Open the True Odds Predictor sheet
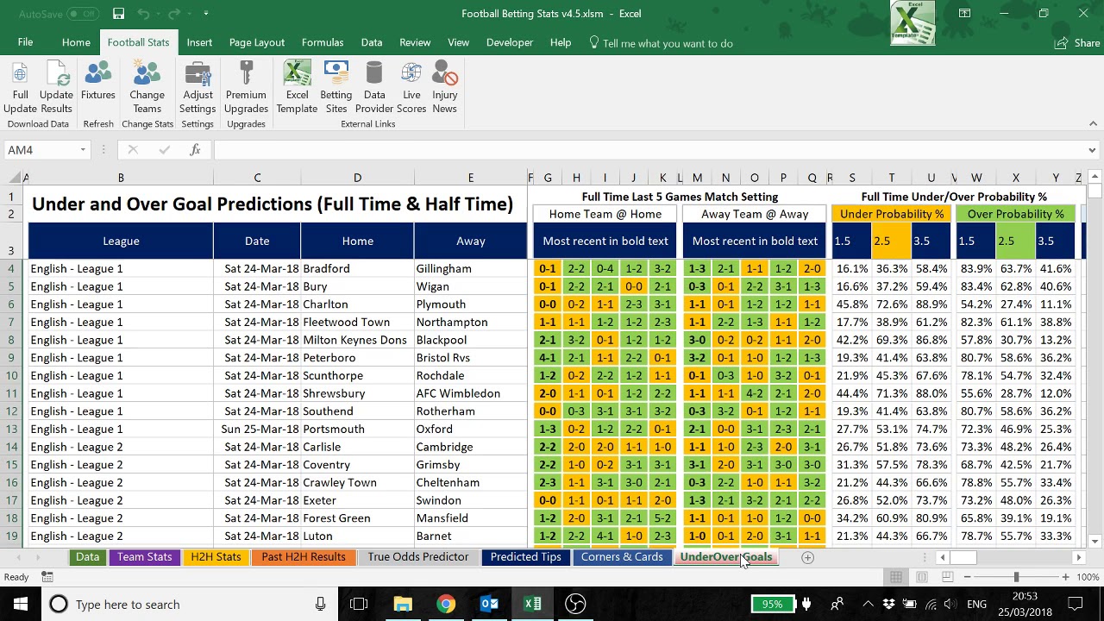Screen dimensions: 1104x621 point(418,557)
